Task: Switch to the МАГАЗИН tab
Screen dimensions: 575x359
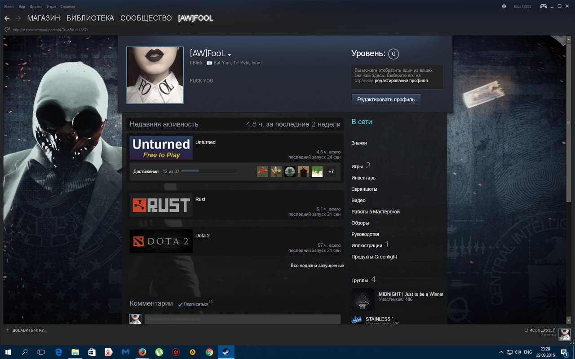Action: point(44,18)
